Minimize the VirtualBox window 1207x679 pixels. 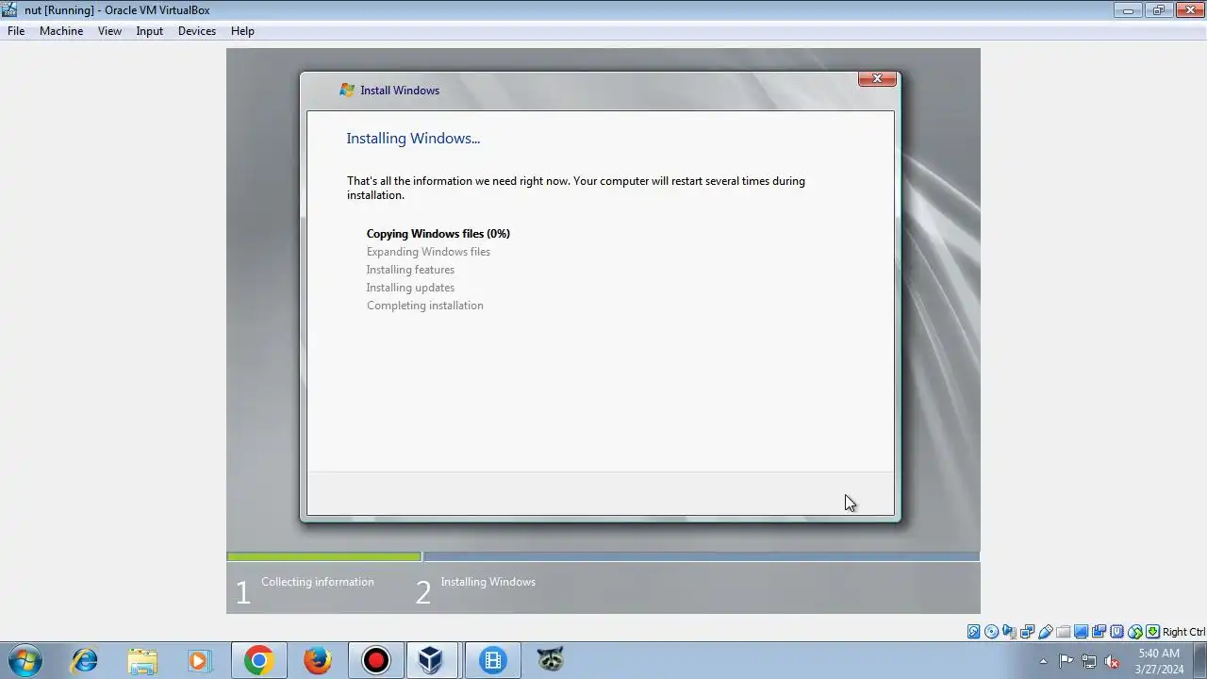(1128, 10)
